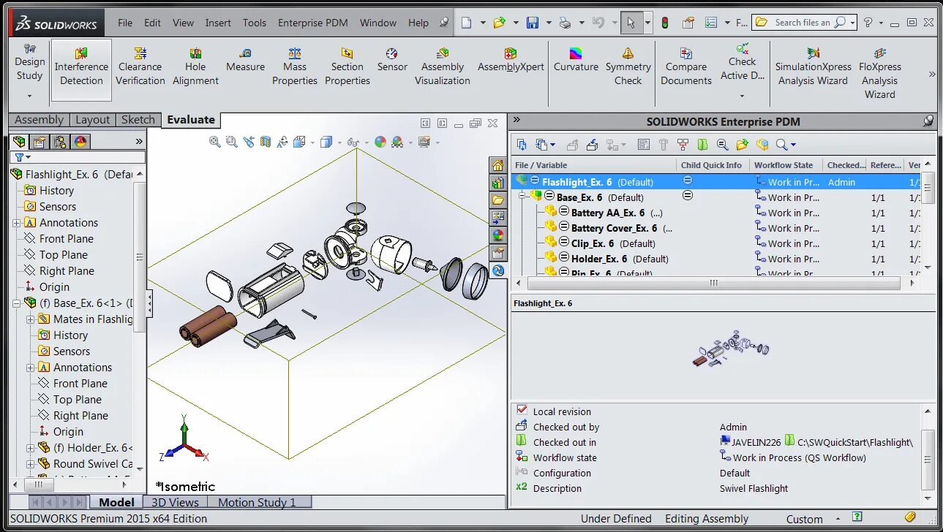Viewport: 943px width, 532px height.
Task: Pin the SolidWorks menu bar
Action: (x=443, y=23)
